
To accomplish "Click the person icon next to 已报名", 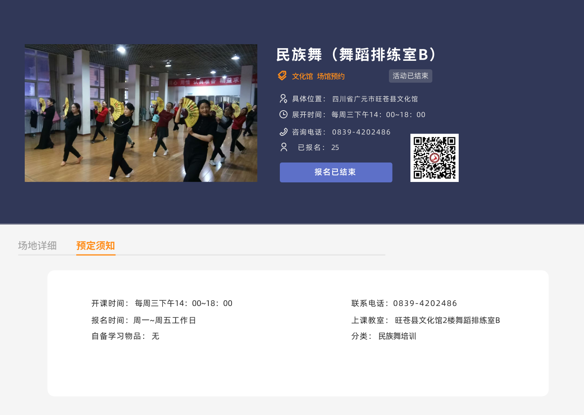I will 284,147.
